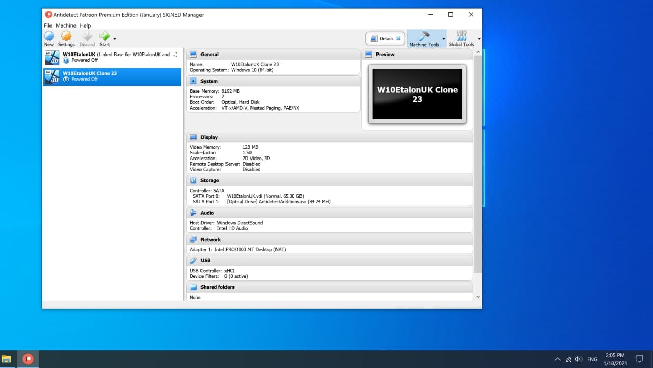This screenshot has width=653, height=368.
Task: Open the Storage settings header link
Action: (x=210, y=180)
